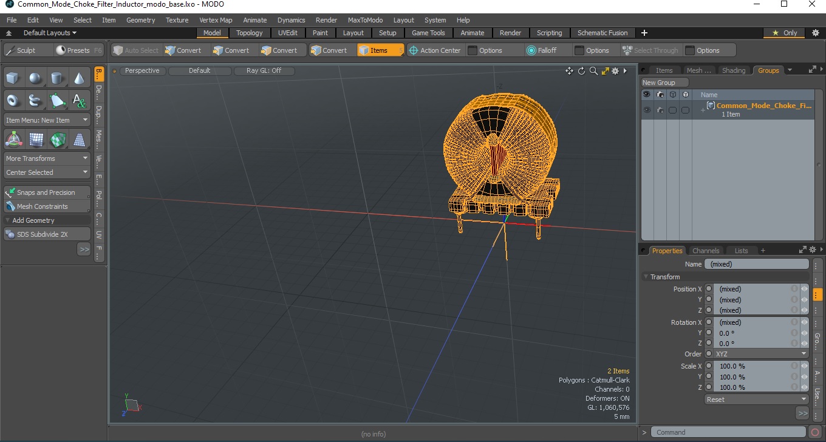
Task: Click the viewport arrow menu icon
Action: tap(625, 71)
